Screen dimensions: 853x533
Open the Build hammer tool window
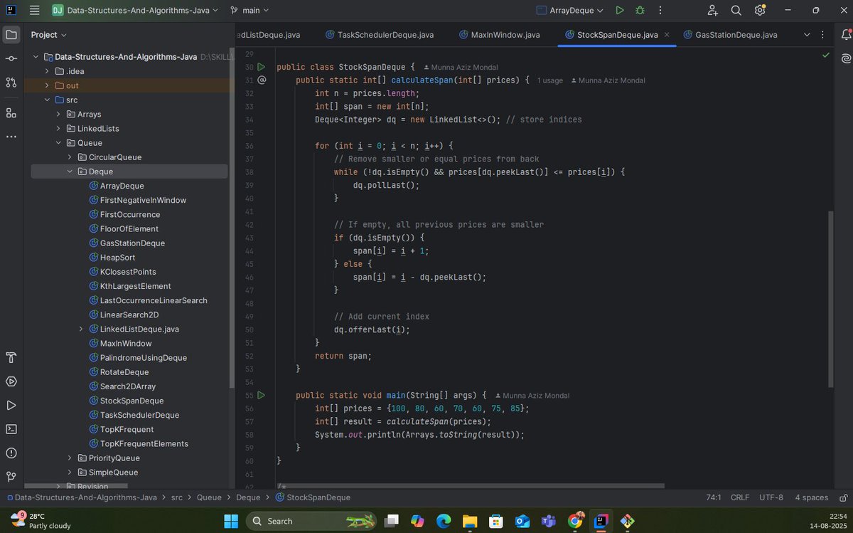click(11, 357)
